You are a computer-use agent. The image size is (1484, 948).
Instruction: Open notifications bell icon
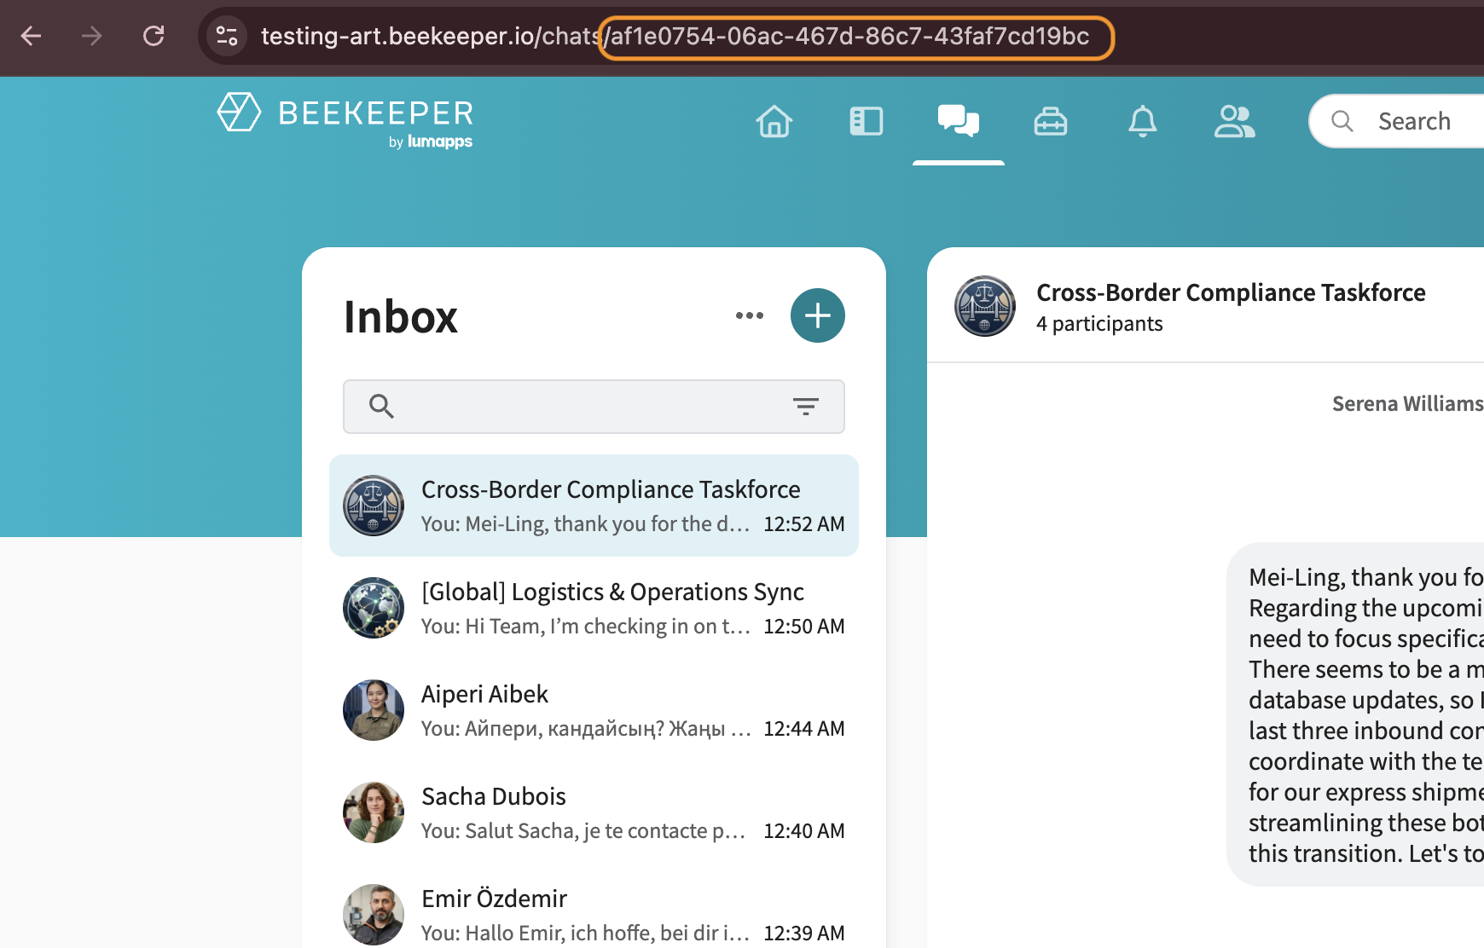pos(1143,121)
